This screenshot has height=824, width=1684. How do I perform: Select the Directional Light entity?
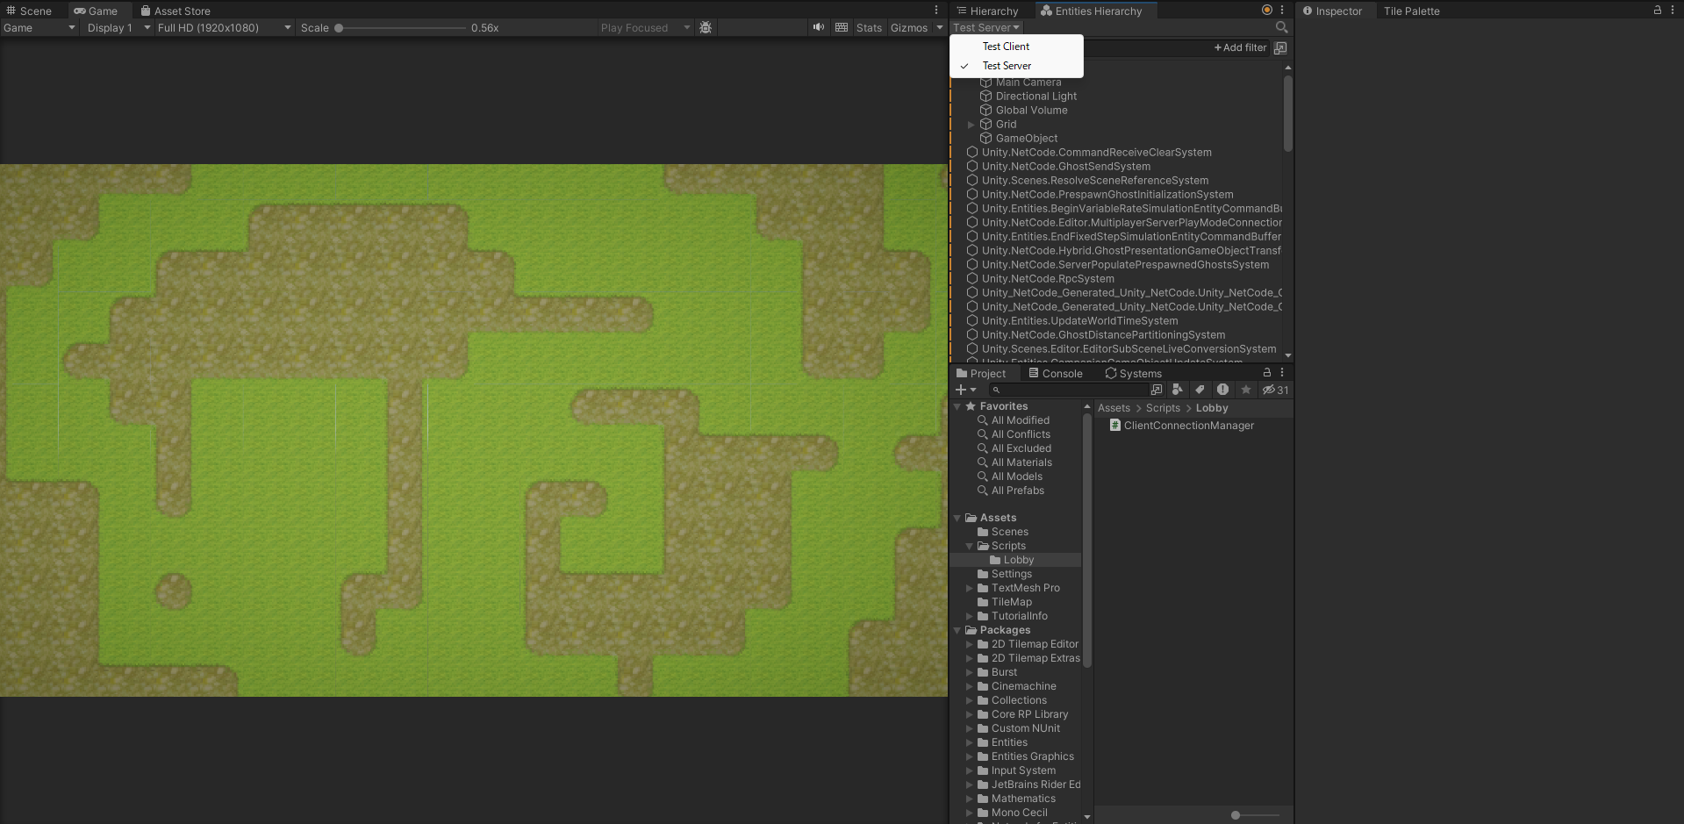1035,97
